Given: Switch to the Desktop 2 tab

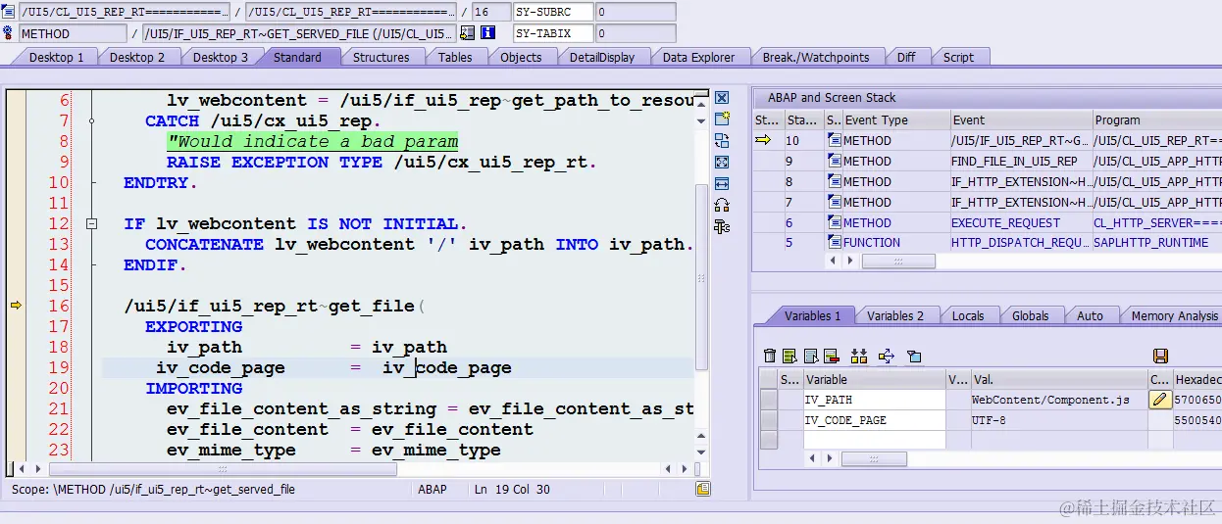Looking at the screenshot, I should pos(137,57).
